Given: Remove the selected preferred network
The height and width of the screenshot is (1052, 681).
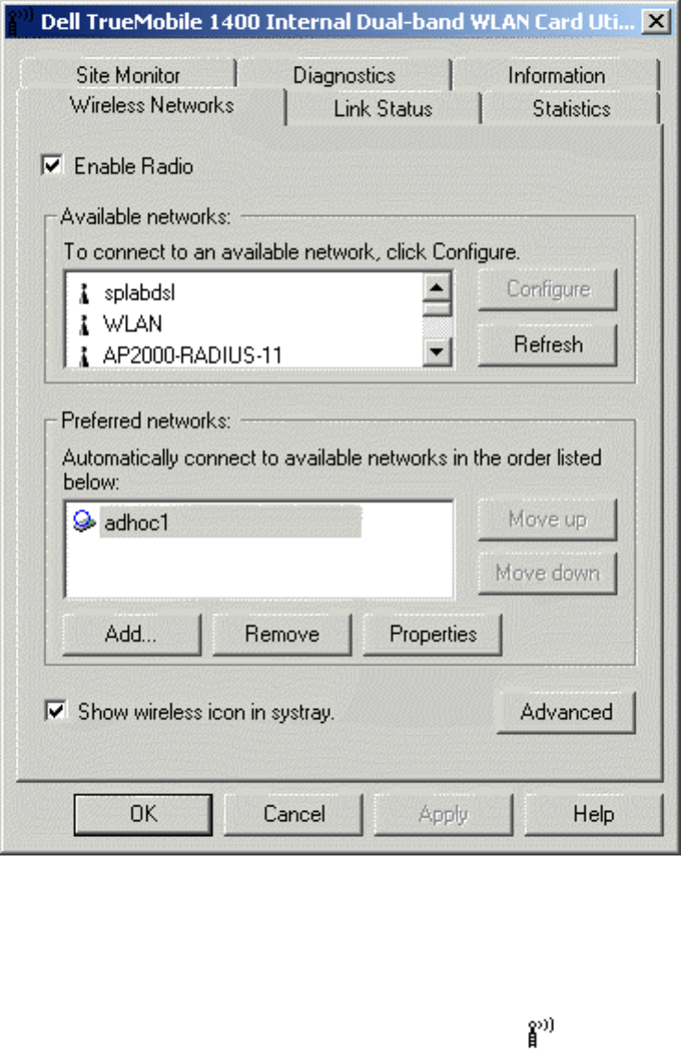Looking at the screenshot, I should click(x=282, y=634).
